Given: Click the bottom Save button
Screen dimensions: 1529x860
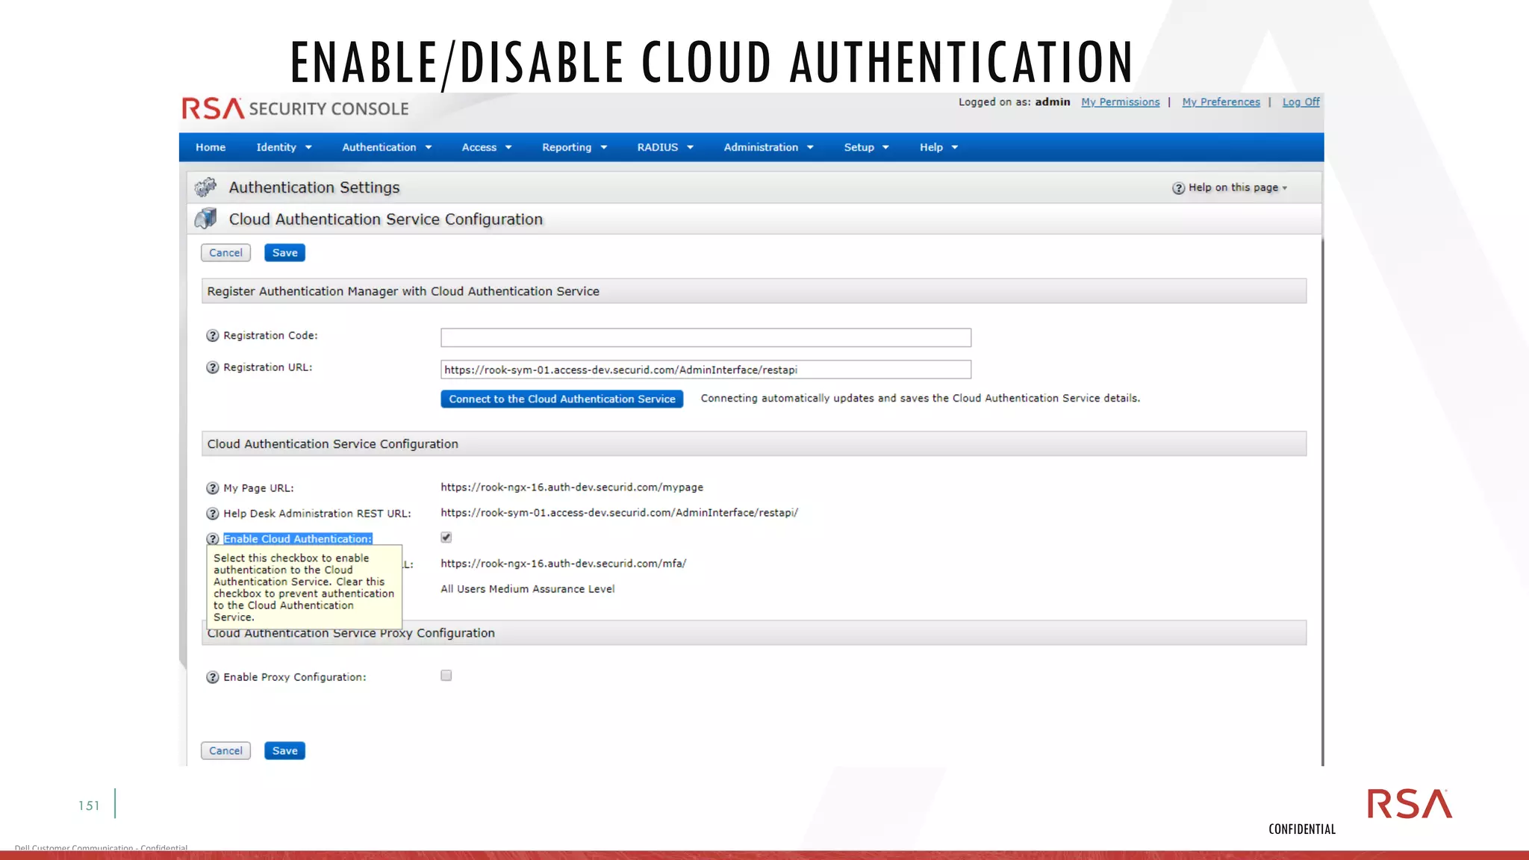Looking at the screenshot, I should [x=284, y=751].
